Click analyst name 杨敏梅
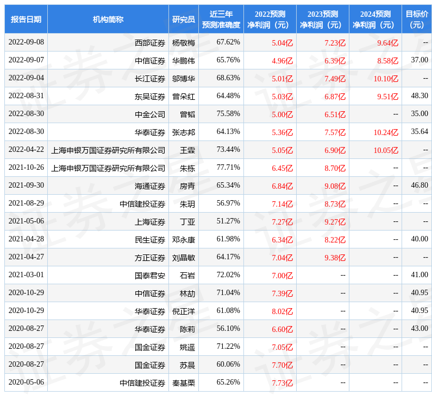This screenshot has height=396, width=432. point(184,43)
